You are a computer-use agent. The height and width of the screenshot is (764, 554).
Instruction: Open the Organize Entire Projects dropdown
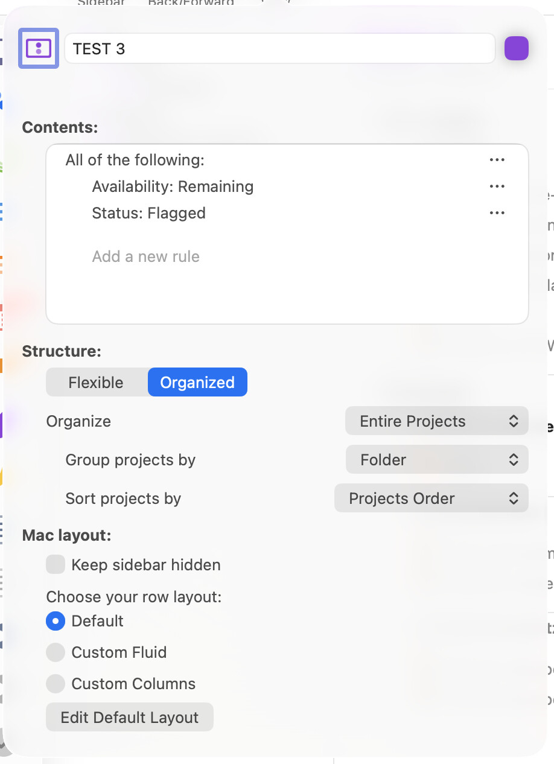[436, 421]
